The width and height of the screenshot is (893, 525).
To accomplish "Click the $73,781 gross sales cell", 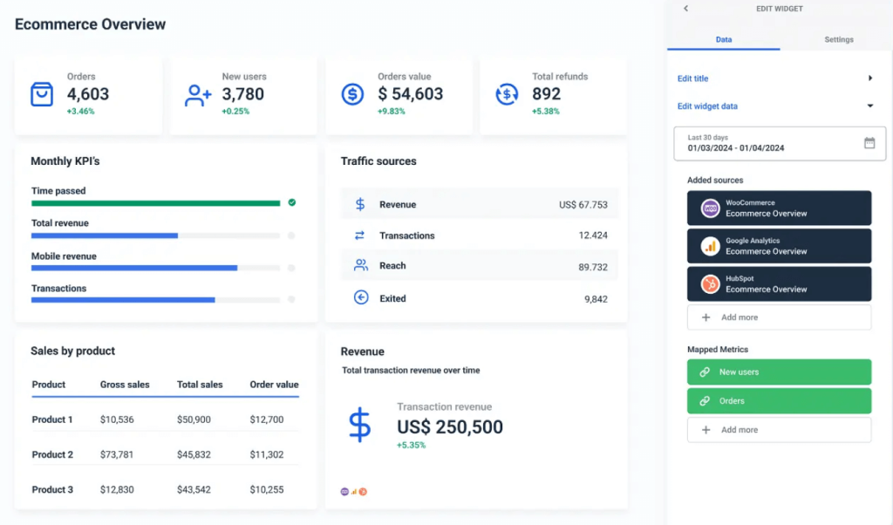I will 117,454.
